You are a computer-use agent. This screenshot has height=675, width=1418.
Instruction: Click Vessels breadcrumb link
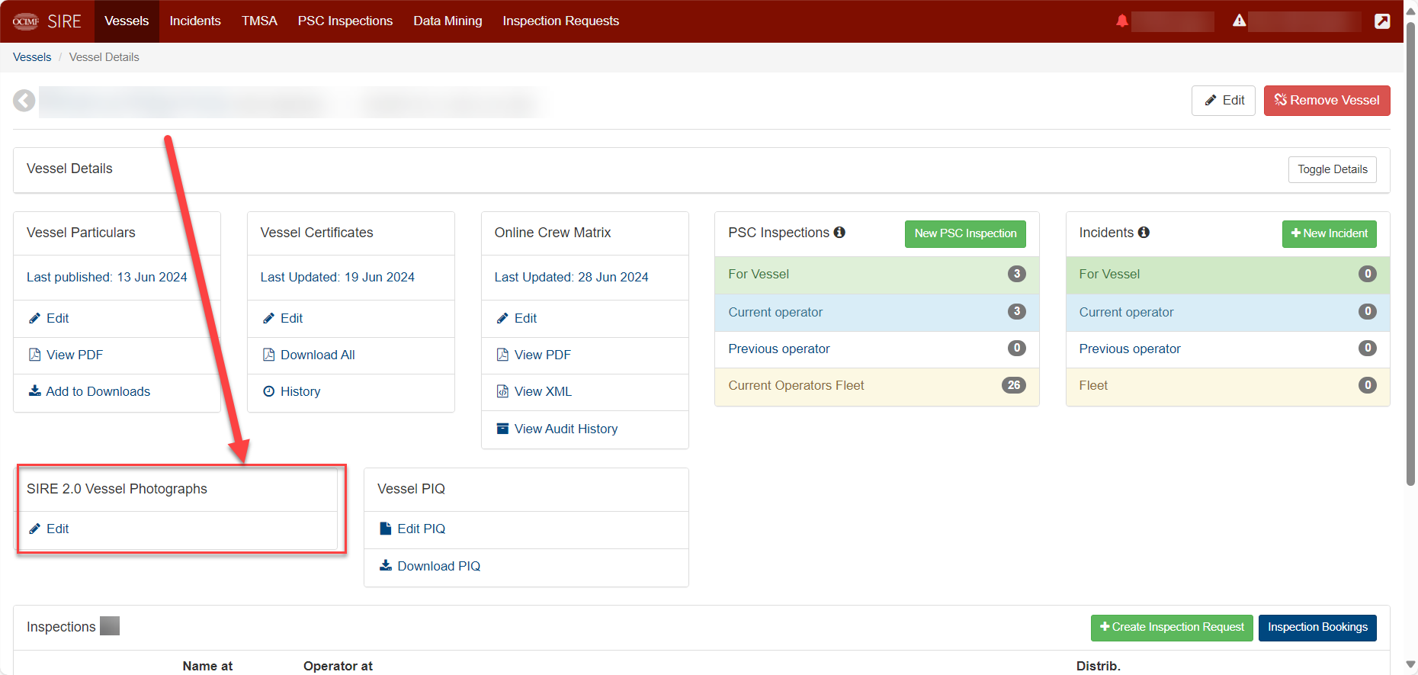[32, 57]
